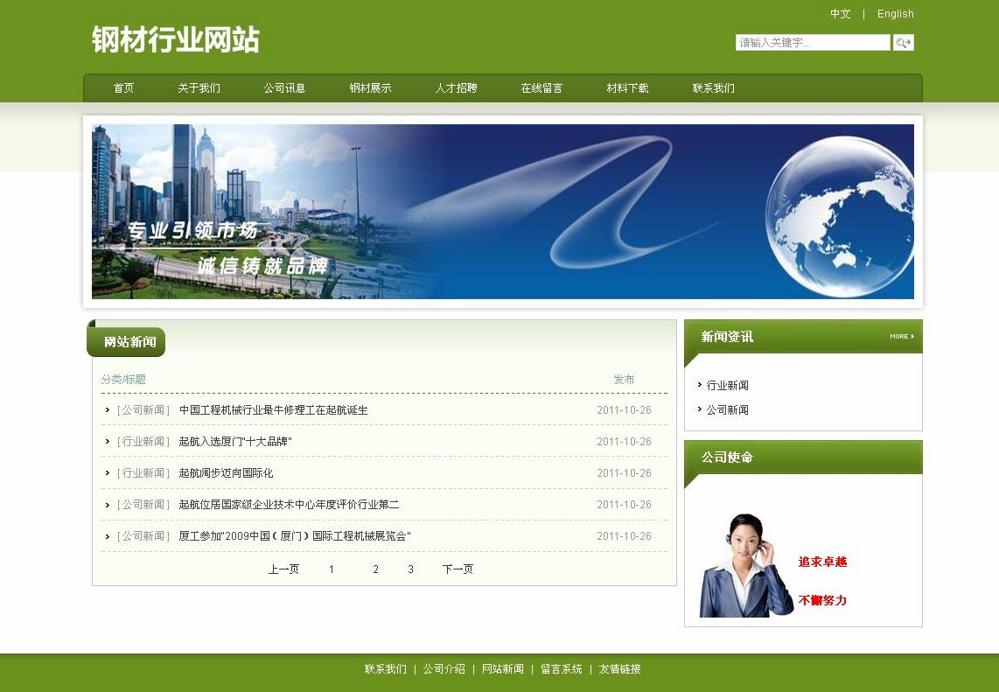Go to 钢材展示 in the navigation bar
The height and width of the screenshot is (692, 999).
coord(370,88)
